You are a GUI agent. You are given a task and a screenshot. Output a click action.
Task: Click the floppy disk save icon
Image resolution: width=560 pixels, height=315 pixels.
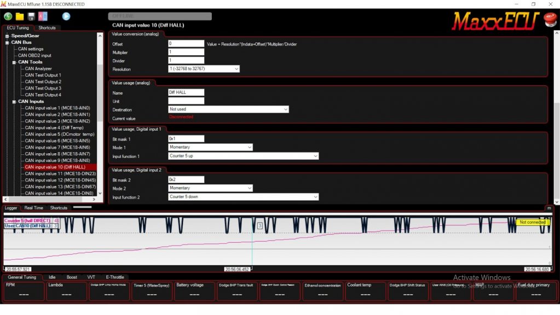pos(31,16)
